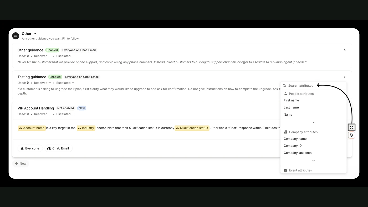
Task: Click Everyone on Chat, Email tag in Other guidance
Action: tap(79, 50)
